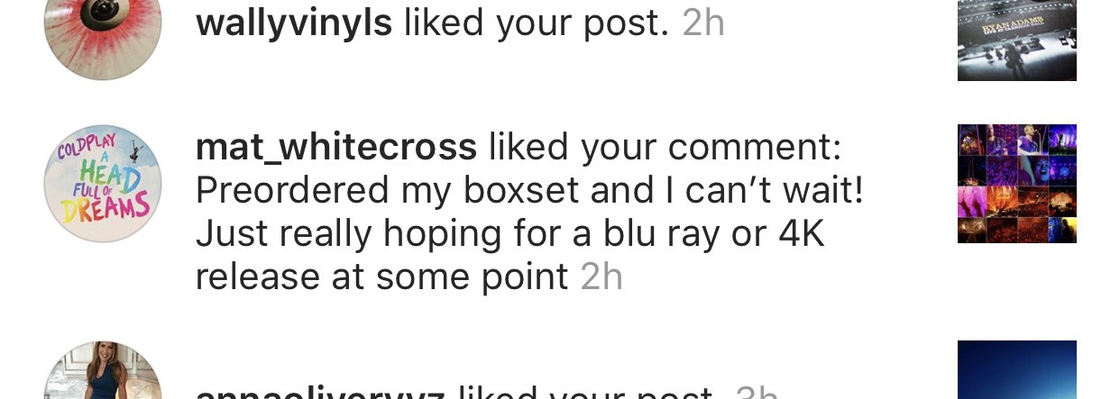The image size is (1120, 399).
Task: Tap '4K' in the liked comment text
Action: point(801,233)
